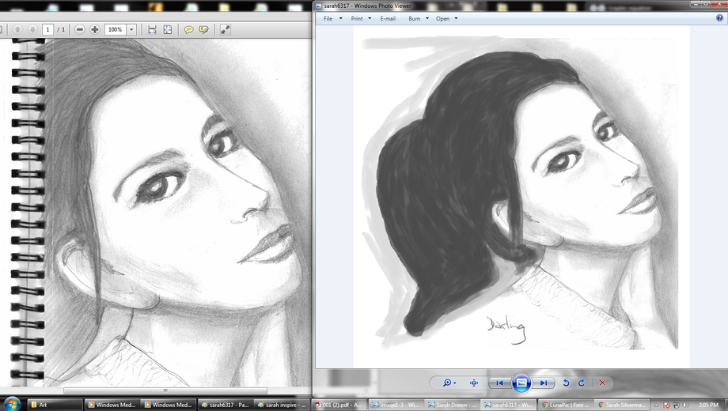Screen dimensions: 728x411
Task: Zoom out with the PDF minus button
Action: coord(80,29)
